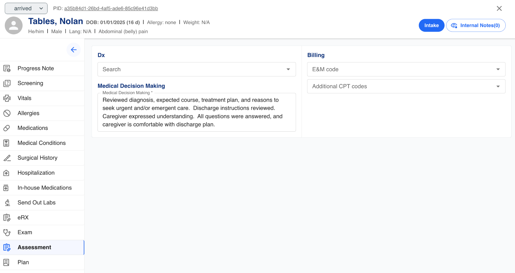Click the eRX prescription clipboard icon

click(x=7, y=218)
